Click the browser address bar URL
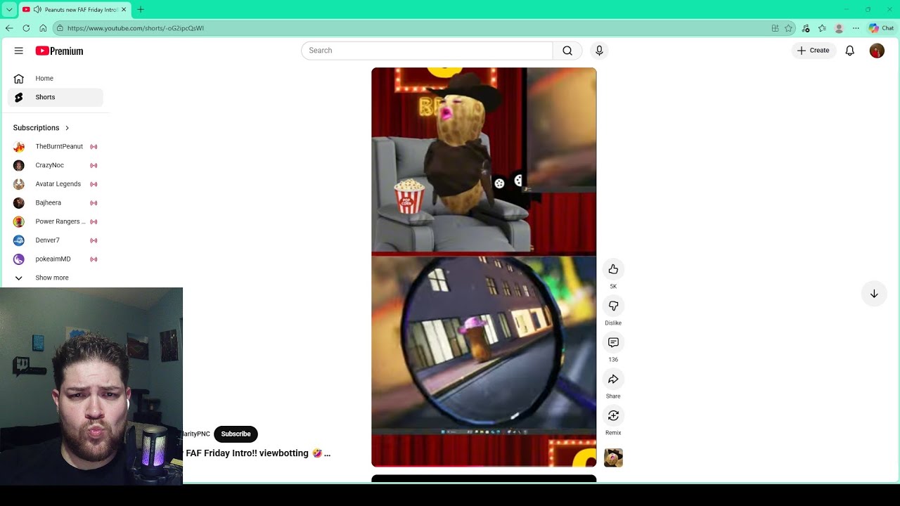The width and height of the screenshot is (900, 506). click(x=136, y=28)
